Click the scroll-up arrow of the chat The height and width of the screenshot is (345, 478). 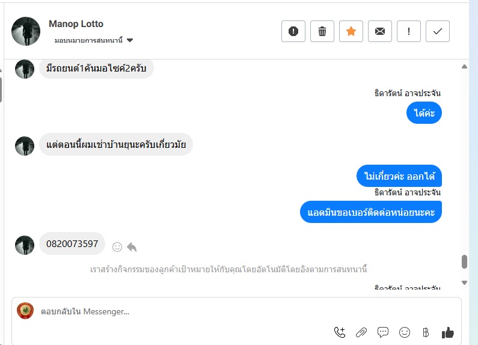pyautogui.click(x=464, y=66)
